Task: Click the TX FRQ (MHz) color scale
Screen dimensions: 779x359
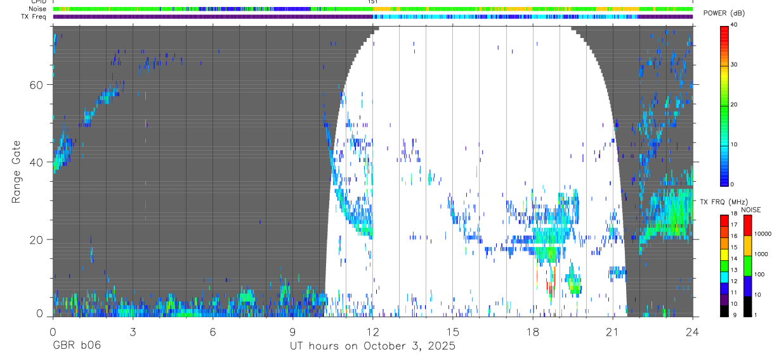Action: pyautogui.click(x=724, y=265)
